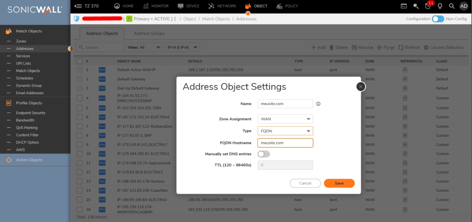Click the Resolve toolbar button
The width and height of the screenshot is (472, 222).
pyautogui.click(x=362, y=47)
